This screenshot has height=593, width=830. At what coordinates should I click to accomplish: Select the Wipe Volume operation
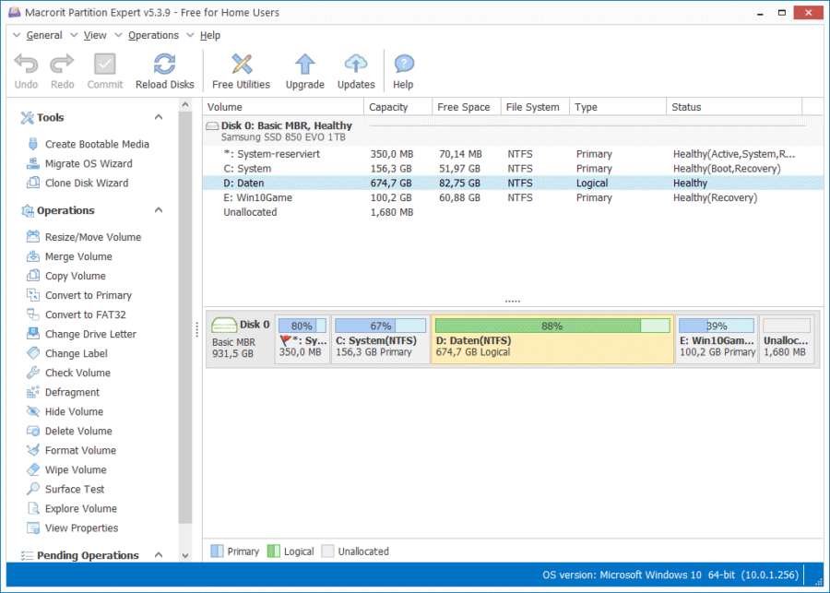click(79, 469)
